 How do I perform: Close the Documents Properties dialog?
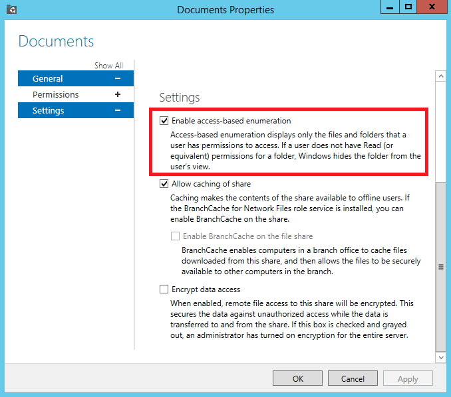(433, 7)
